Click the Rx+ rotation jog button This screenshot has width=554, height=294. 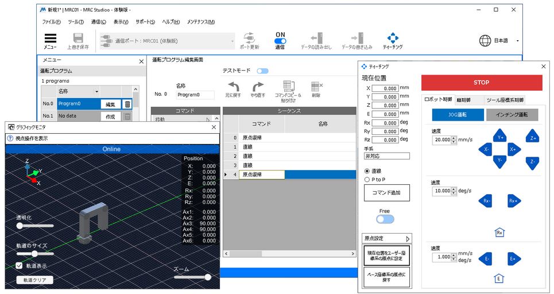pos(514,201)
